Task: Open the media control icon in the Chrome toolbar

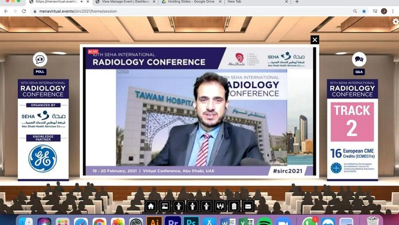Action: click(375, 11)
